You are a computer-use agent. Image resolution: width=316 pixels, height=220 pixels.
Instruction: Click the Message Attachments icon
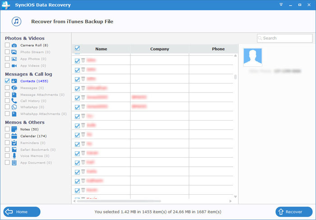tap(14, 94)
